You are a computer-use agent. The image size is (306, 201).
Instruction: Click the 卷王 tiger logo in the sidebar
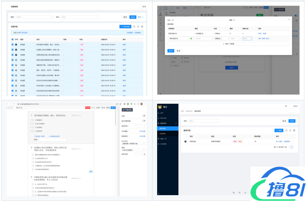[x=160, y=107]
